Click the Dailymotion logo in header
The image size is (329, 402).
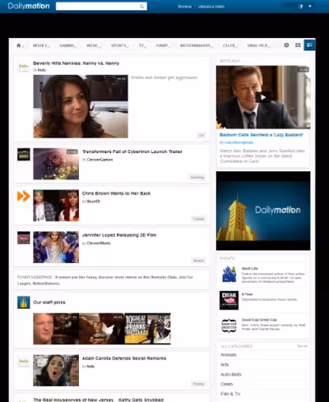pyautogui.click(x=29, y=6)
